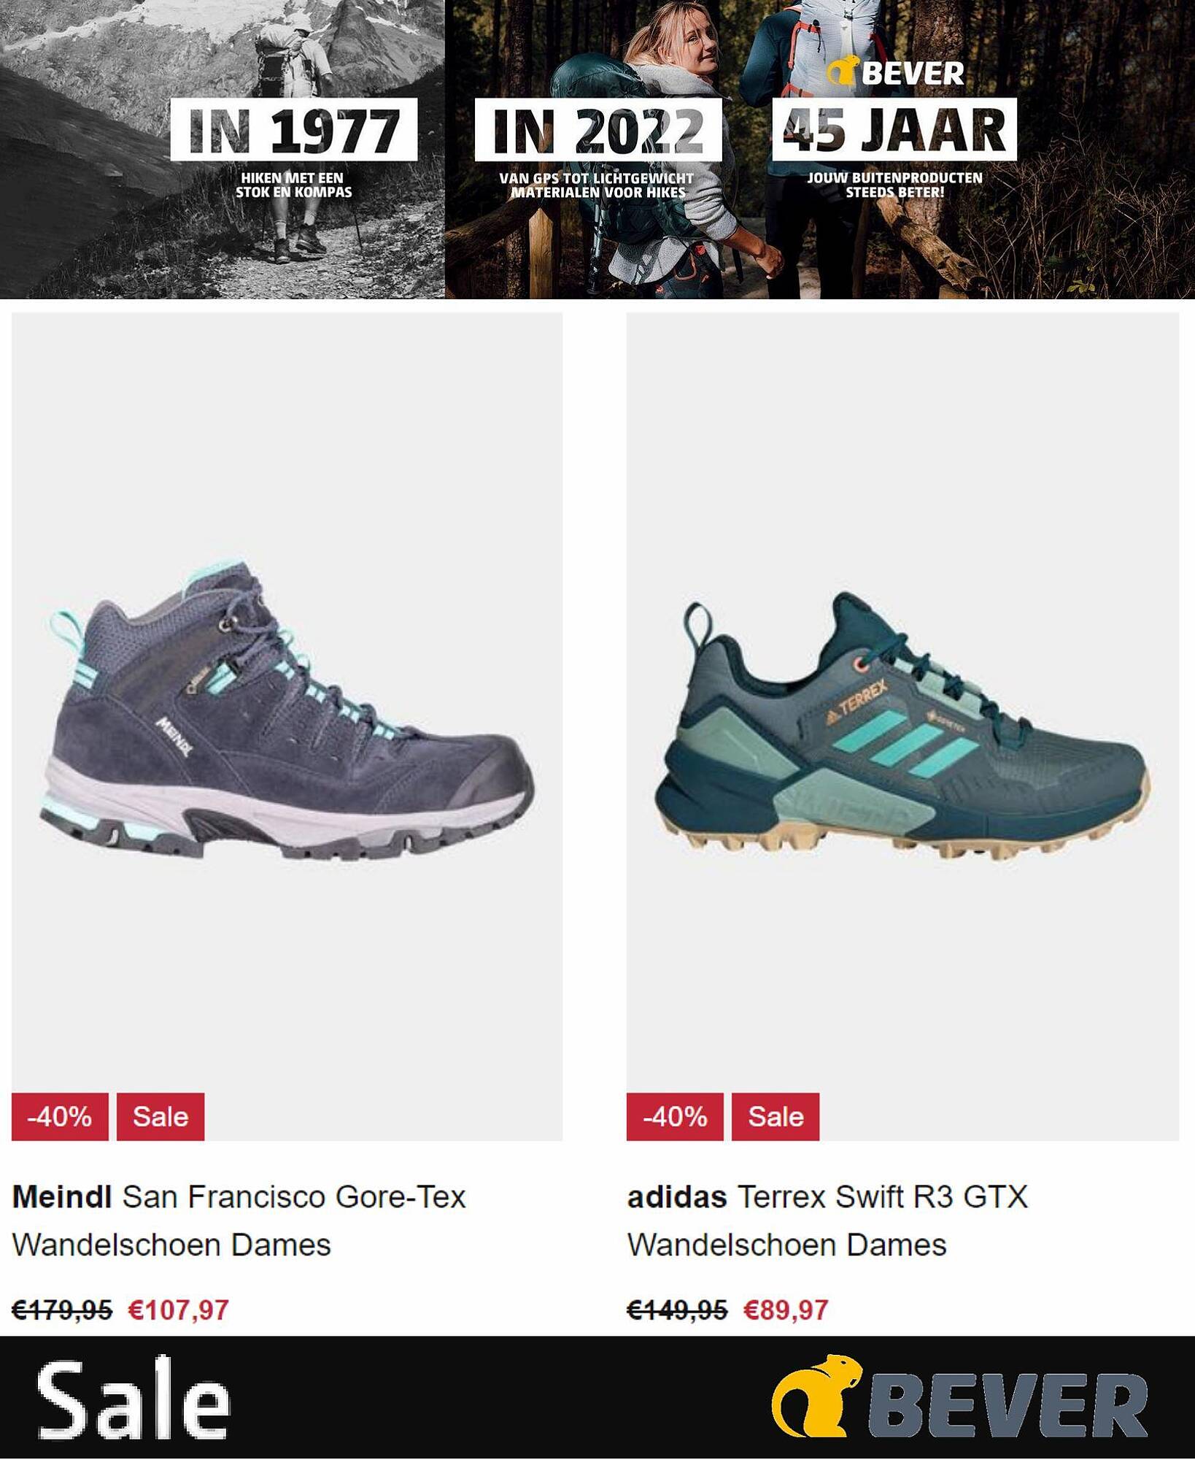Click the IN 2022 banner heading
The image size is (1195, 1460).
[x=598, y=130]
